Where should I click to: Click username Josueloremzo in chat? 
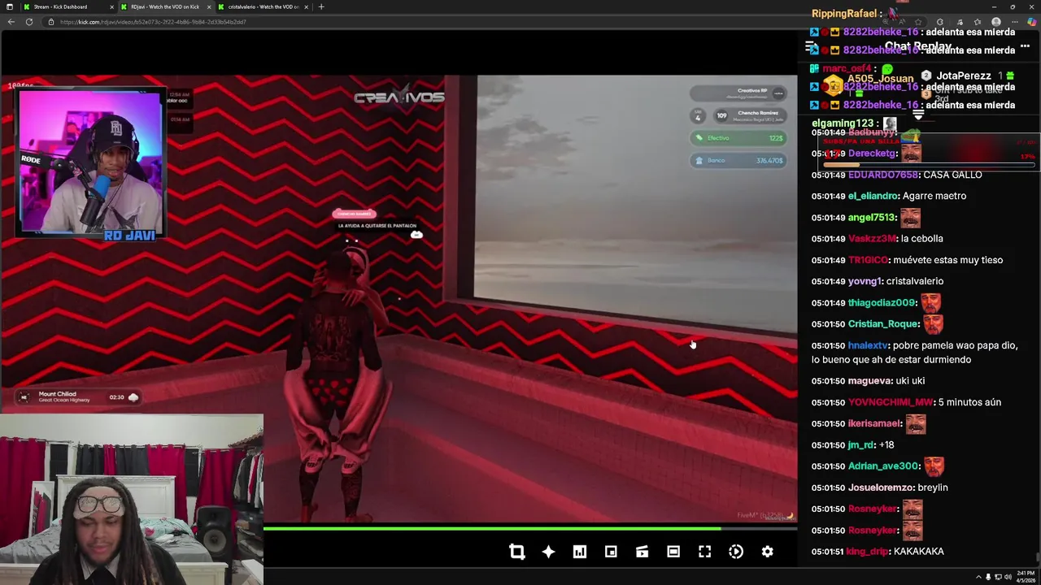pos(881,487)
